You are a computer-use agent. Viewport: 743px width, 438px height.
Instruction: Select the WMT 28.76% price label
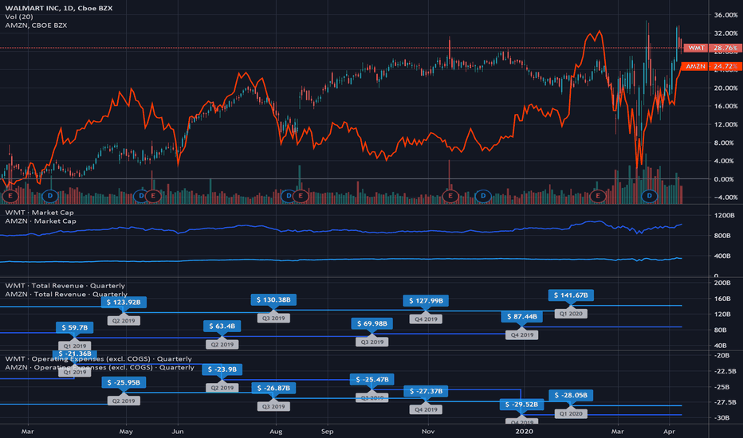tap(712, 48)
